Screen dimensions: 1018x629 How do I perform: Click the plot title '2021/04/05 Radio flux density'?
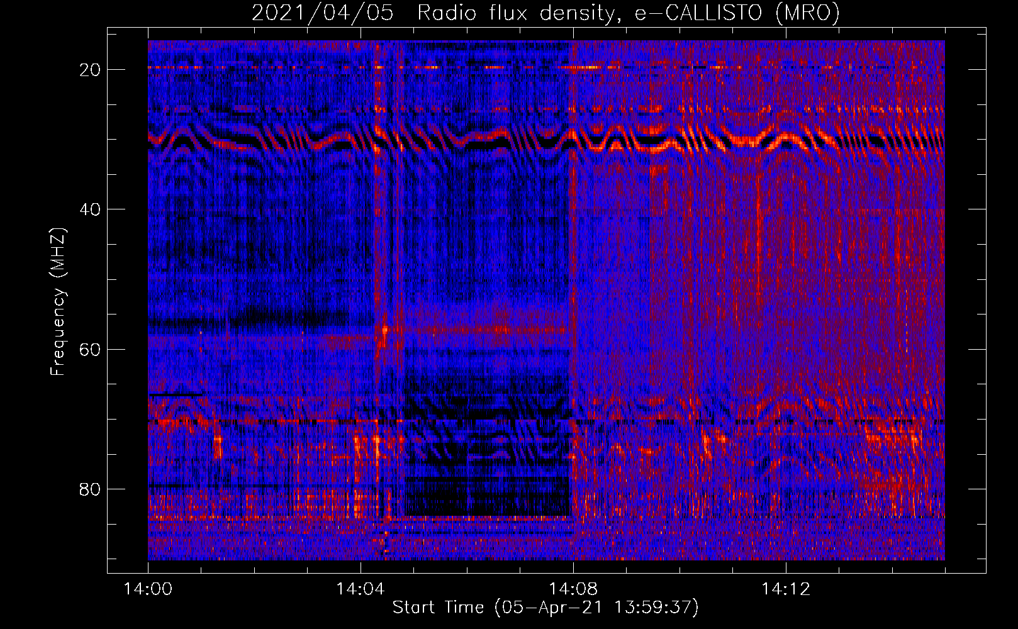[545, 13]
